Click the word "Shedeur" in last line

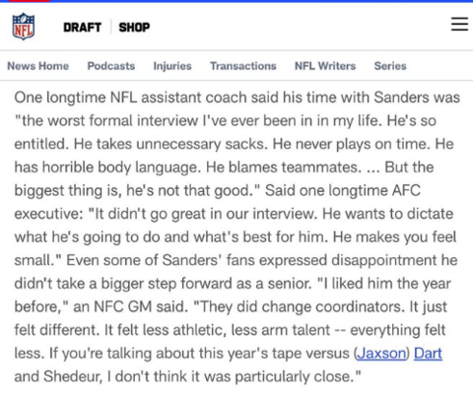pyautogui.click(x=73, y=376)
